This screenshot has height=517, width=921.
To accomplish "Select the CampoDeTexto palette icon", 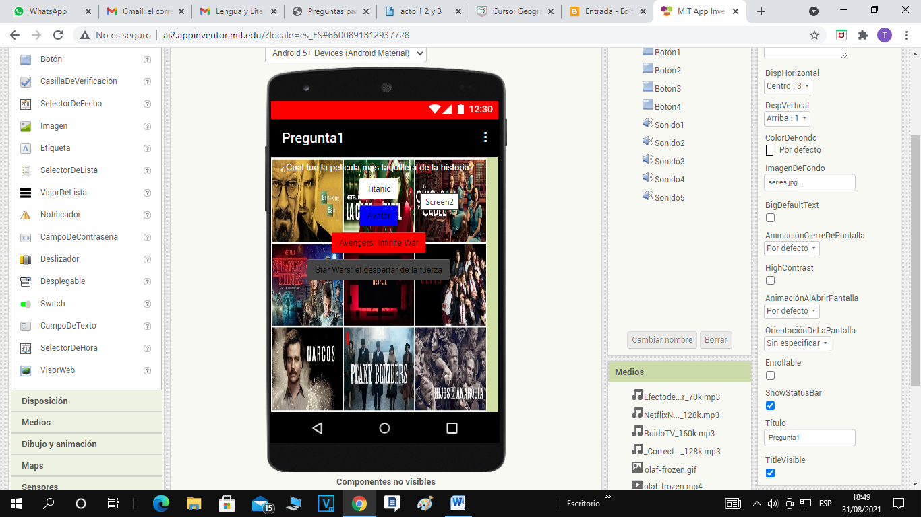I will (26, 326).
